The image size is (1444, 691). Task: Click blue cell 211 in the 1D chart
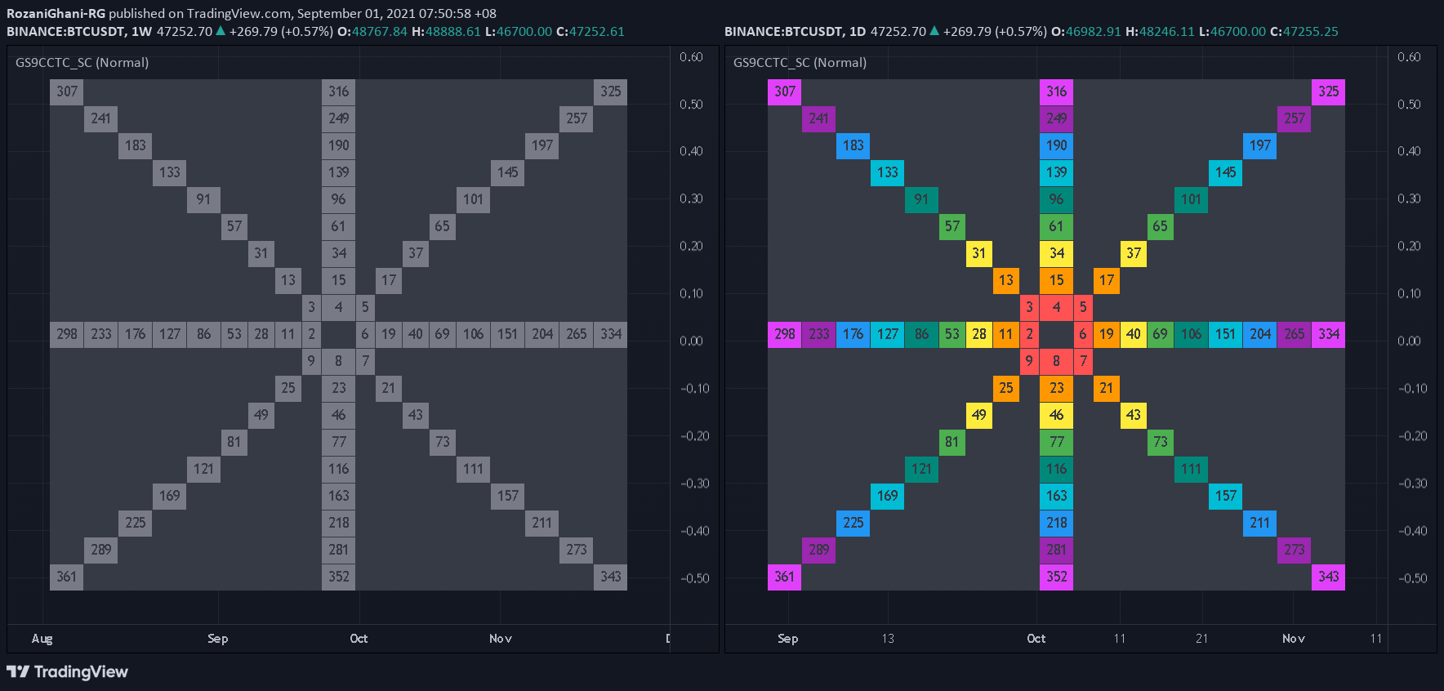pyautogui.click(x=1259, y=523)
